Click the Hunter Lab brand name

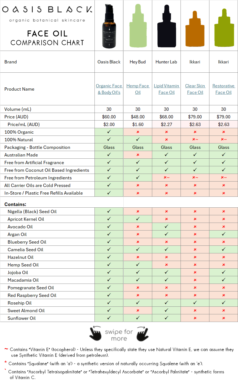(x=166, y=62)
